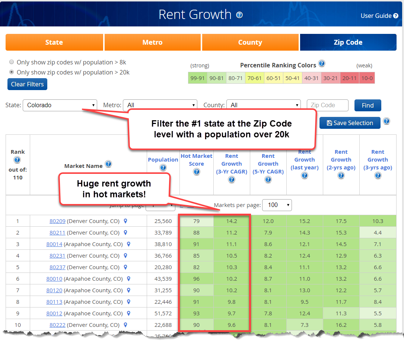
Task: Open the State dropdown showing Colorado
Action: 60,105
